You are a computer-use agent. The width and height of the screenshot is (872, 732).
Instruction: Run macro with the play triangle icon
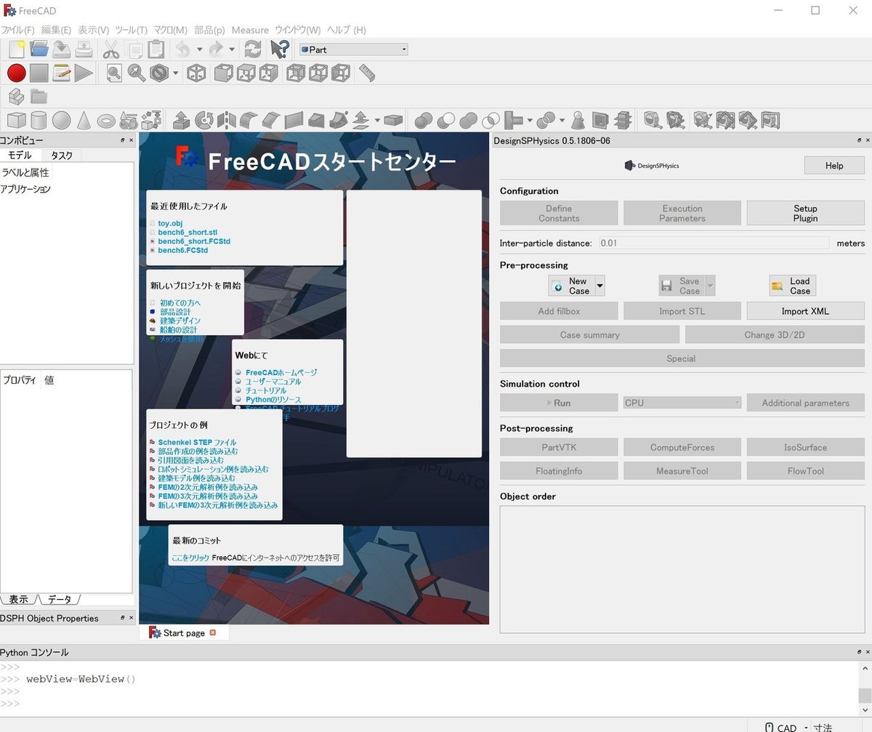tap(84, 73)
